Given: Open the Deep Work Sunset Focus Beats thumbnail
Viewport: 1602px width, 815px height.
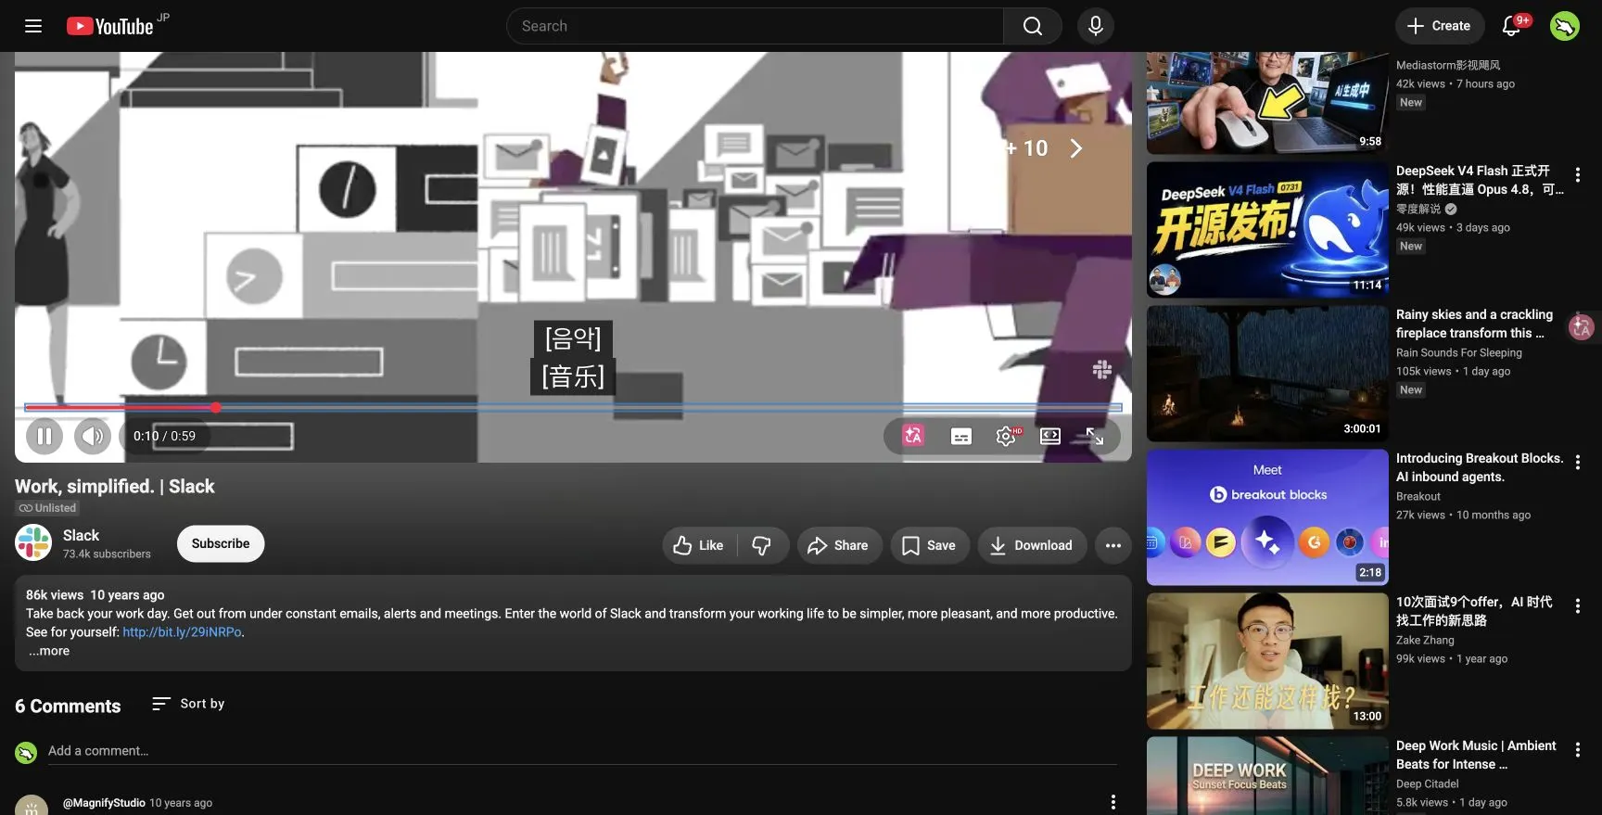Looking at the screenshot, I should [x=1266, y=776].
